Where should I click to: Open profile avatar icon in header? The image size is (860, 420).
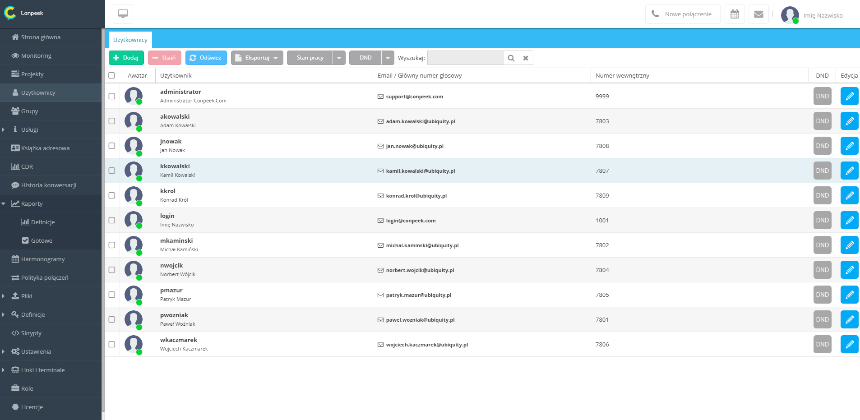click(790, 15)
